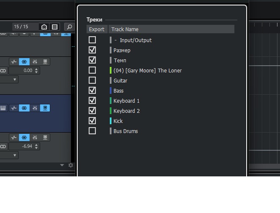Screen dimensions: 280x213
Task: Open dropdown below the -6.94 volume field
Action: [15, 155]
